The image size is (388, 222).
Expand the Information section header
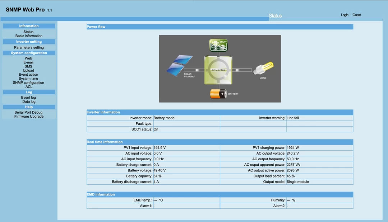[29, 25]
